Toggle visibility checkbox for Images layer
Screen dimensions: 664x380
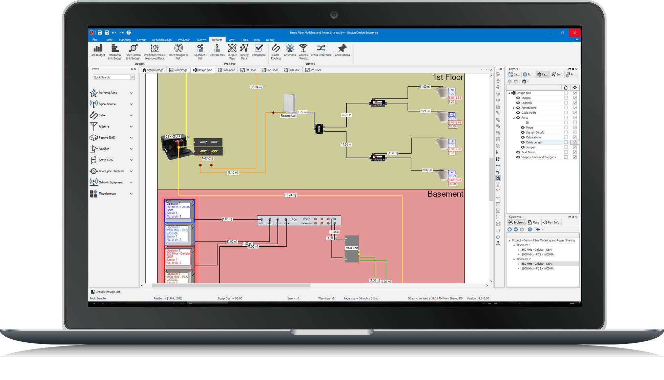[575, 98]
